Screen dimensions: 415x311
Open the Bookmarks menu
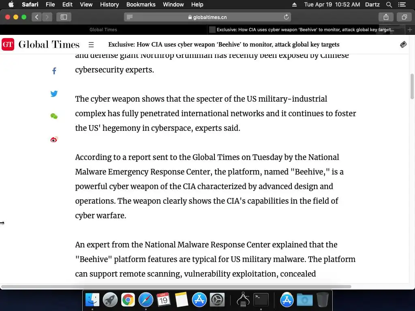(x=141, y=4)
